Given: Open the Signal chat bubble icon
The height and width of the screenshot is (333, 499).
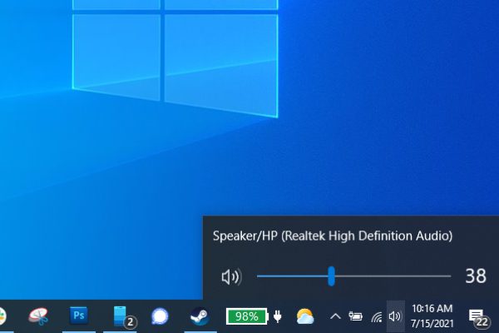Looking at the screenshot, I should pyautogui.click(x=160, y=316).
